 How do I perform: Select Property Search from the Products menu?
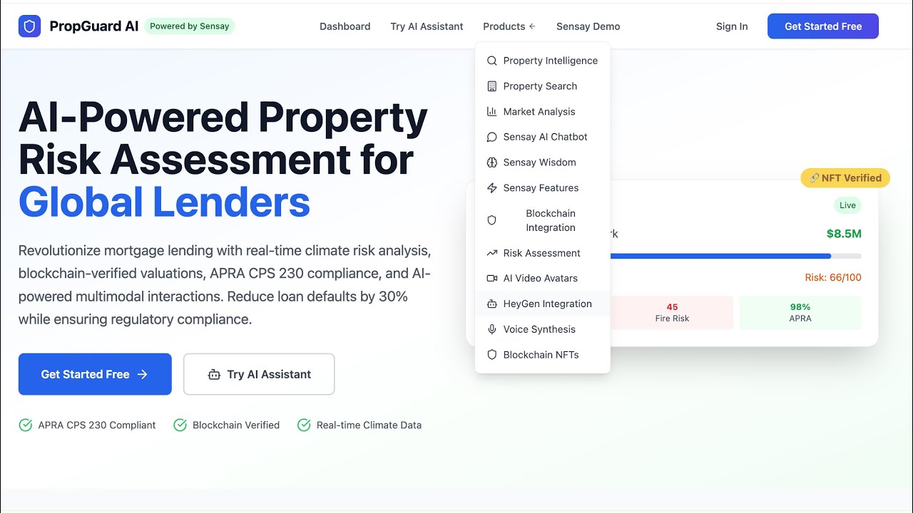[x=543, y=86]
